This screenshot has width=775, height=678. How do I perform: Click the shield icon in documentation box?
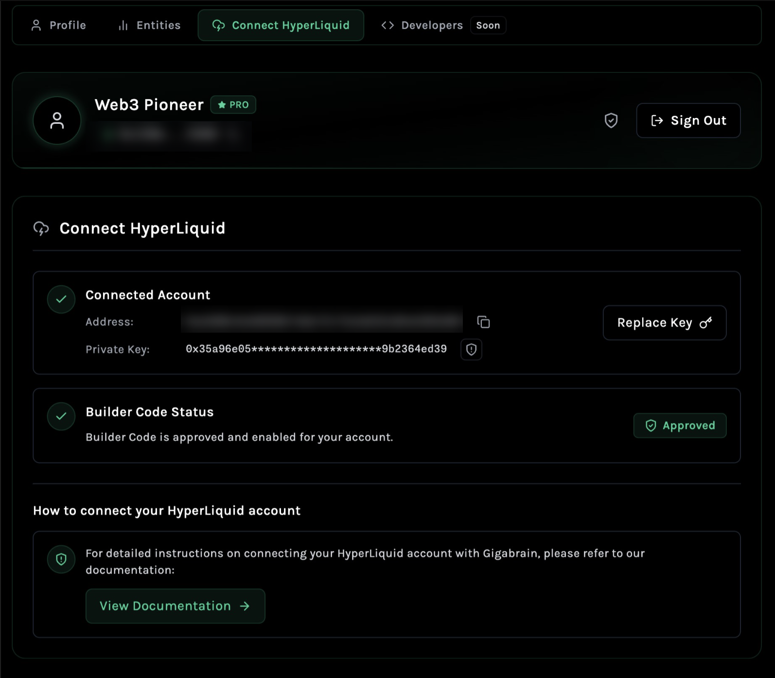click(x=61, y=559)
